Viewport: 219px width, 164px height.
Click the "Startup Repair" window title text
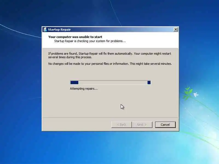coord(59,30)
